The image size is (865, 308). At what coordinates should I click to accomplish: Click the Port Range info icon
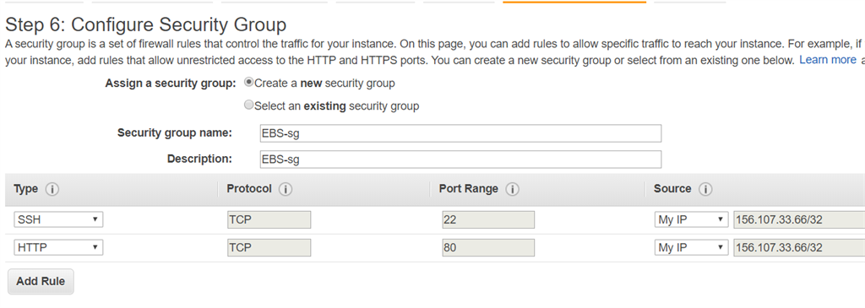pyautogui.click(x=512, y=190)
